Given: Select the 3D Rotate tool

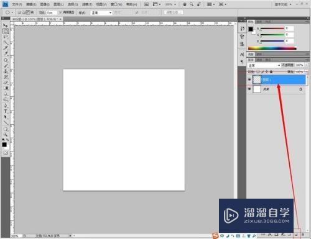Looking at the screenshot, I should (x=6, y=129).
